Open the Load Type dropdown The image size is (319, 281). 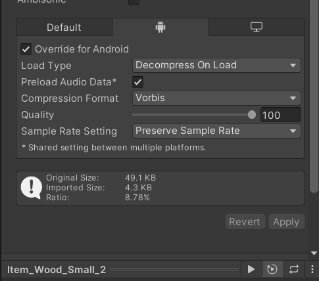216,65
